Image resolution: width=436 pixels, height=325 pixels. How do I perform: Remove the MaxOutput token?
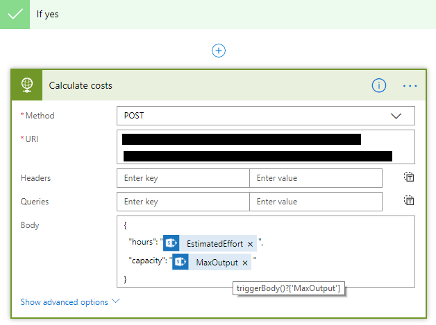[244, 263]
